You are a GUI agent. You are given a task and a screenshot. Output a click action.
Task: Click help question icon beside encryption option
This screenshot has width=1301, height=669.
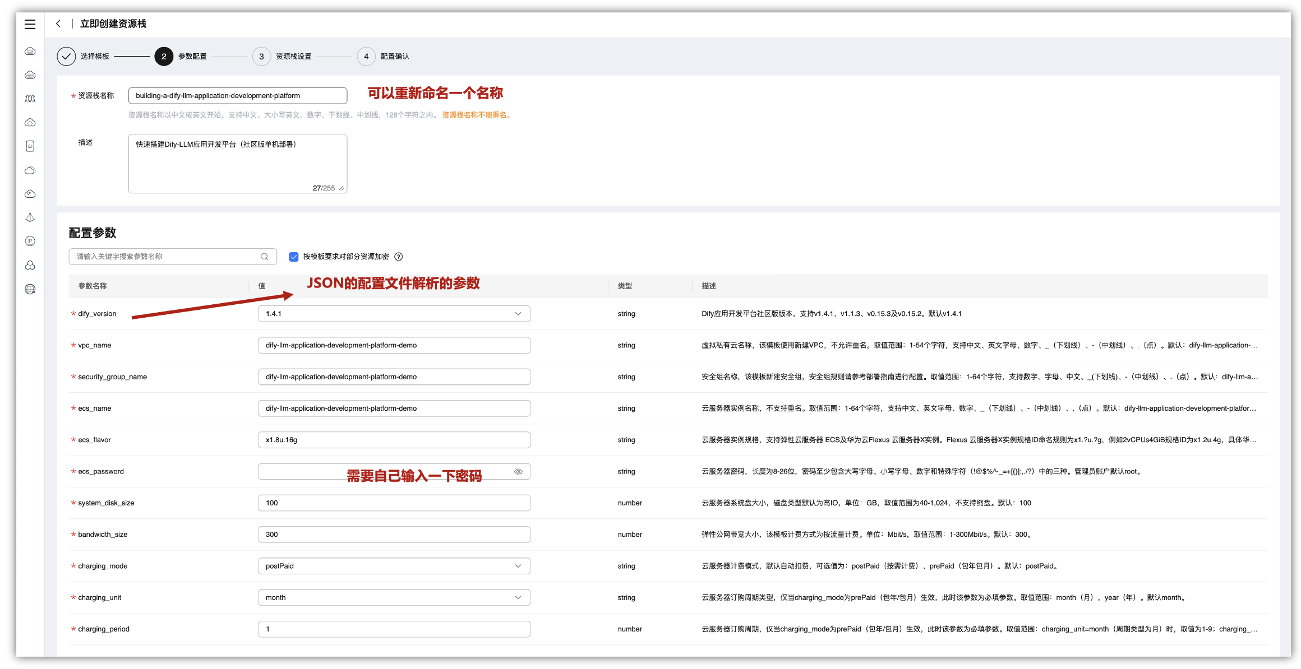tap(399, 257)
